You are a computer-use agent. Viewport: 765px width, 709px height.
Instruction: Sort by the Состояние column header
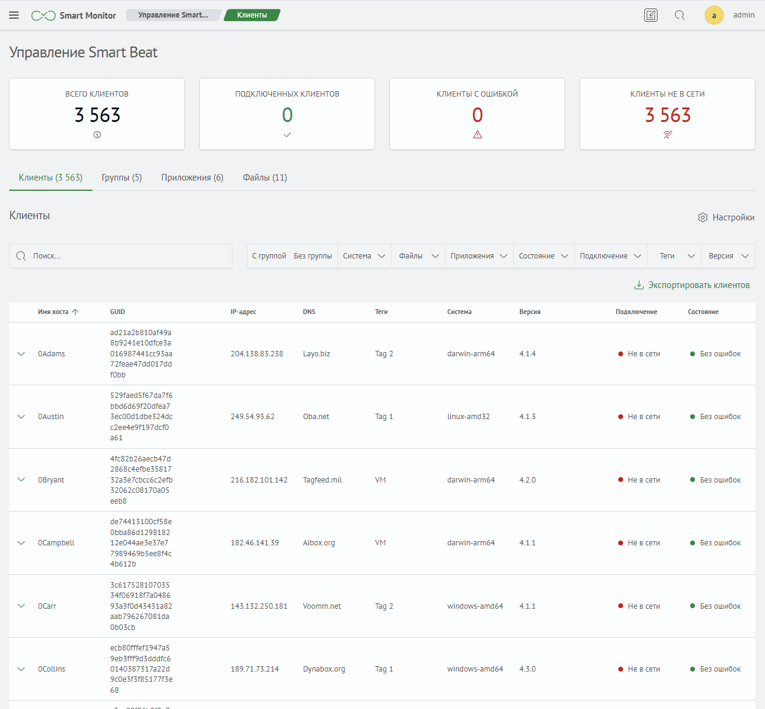tap(703, 312)
